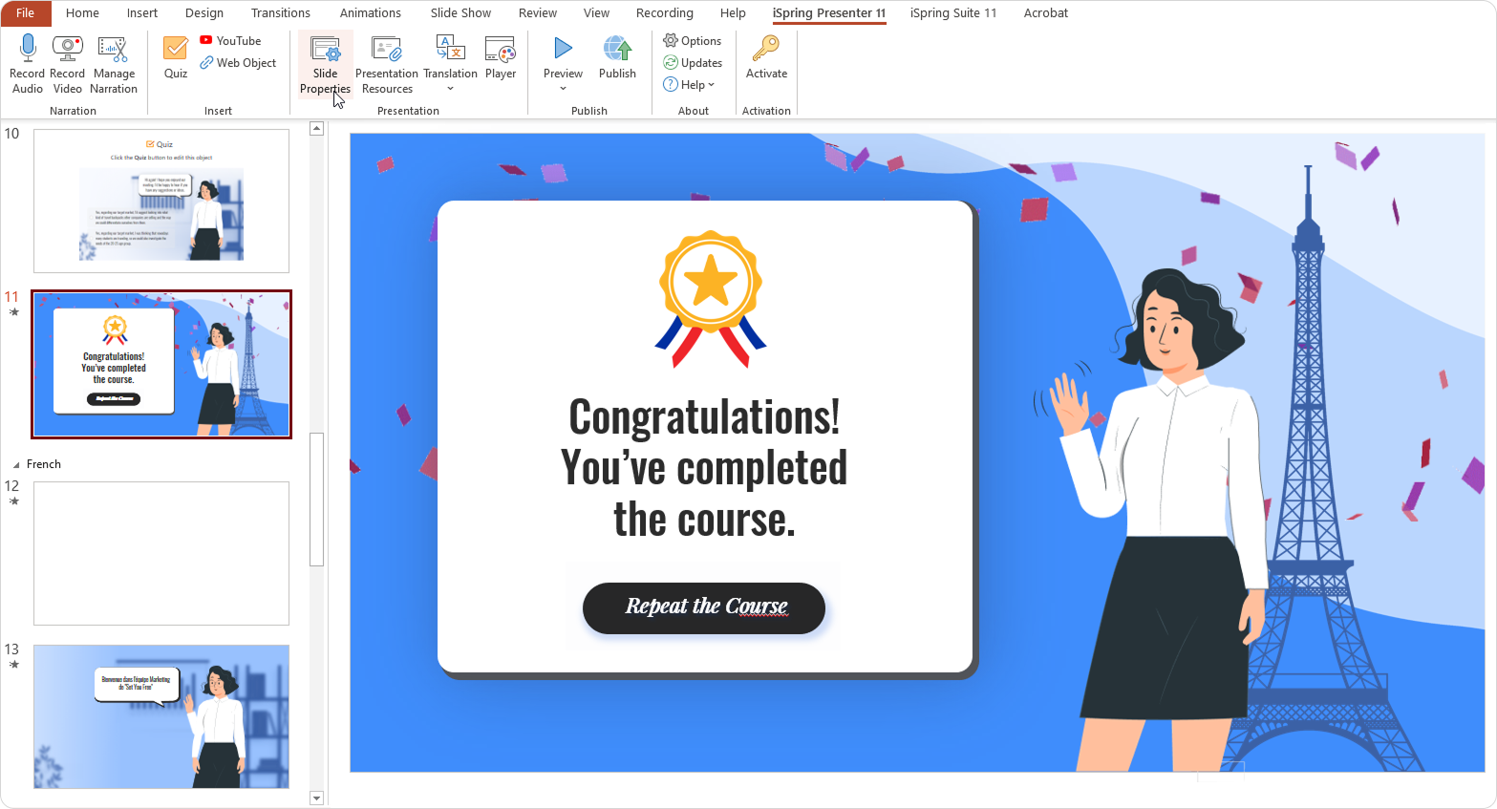Check for Updates

(x=693, y=63)
